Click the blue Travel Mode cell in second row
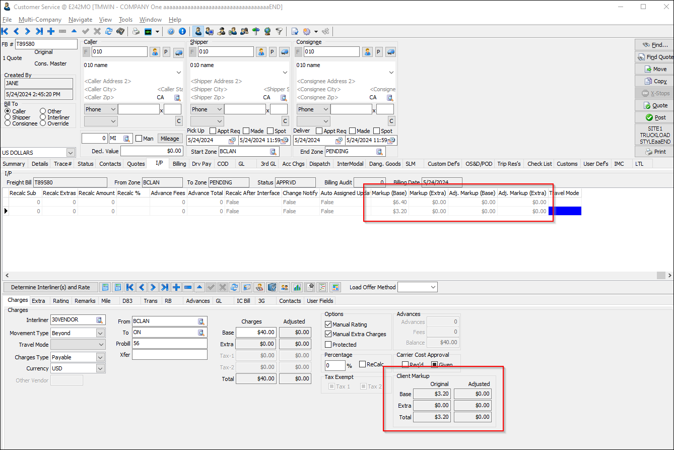Image resolution: width=674 pixels, height=450 pixels. [565, 211]
